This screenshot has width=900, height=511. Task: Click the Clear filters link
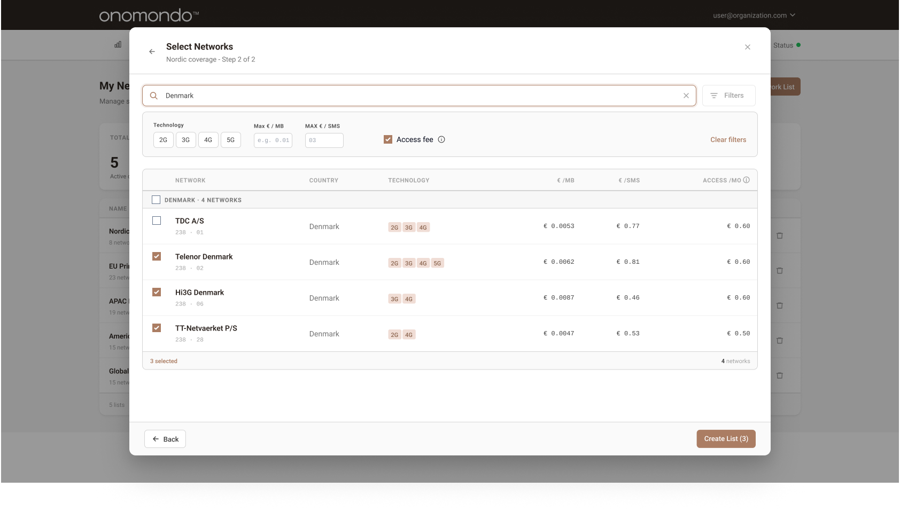pos(728,139)
